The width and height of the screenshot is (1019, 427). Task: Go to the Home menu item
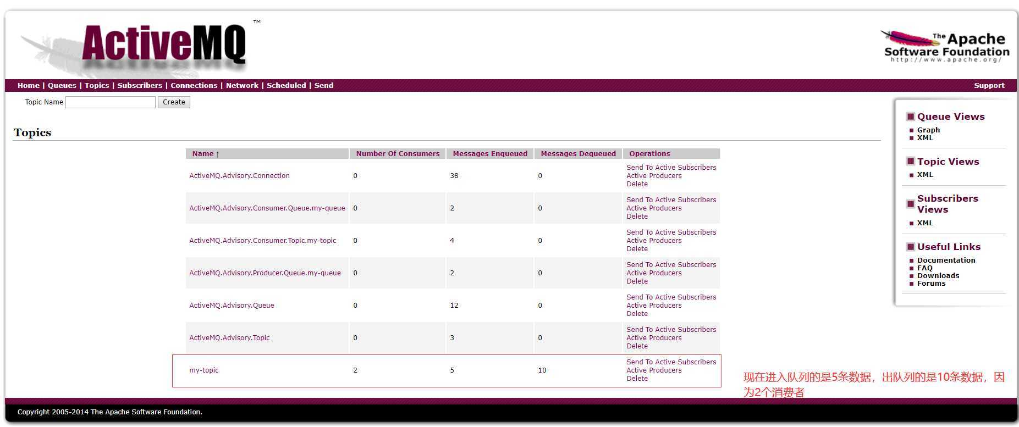pyautogui.click(x=29, y=85)
